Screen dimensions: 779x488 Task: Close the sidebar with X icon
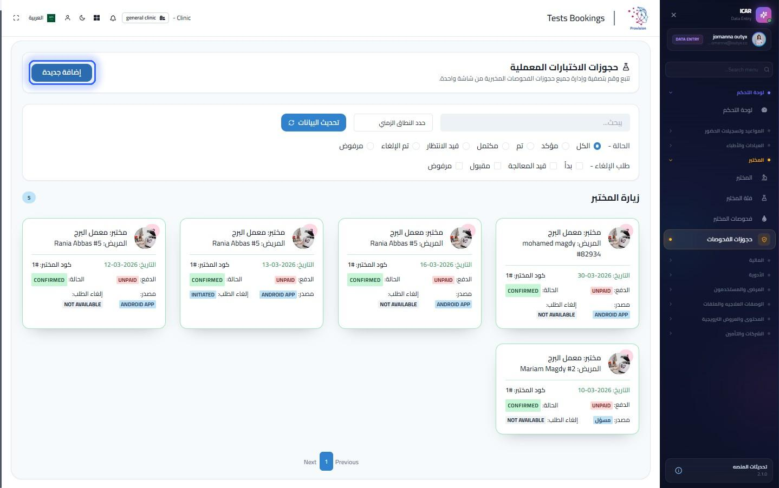coord(673,15)
